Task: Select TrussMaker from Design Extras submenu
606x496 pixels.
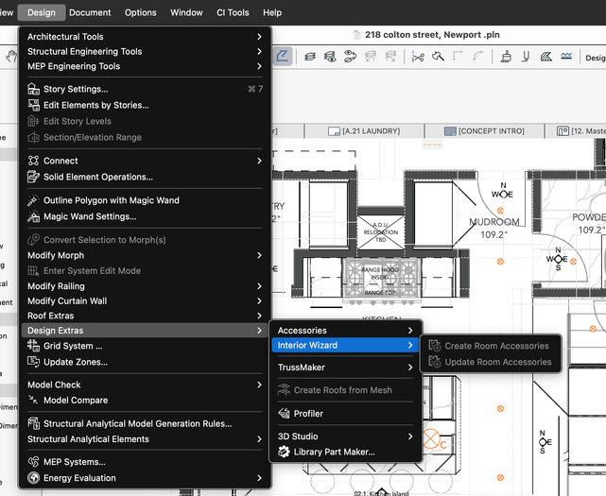Action: [x=302, y=368]
